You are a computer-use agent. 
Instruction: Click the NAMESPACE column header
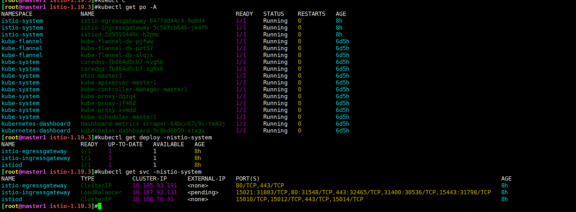coord(17,14)
